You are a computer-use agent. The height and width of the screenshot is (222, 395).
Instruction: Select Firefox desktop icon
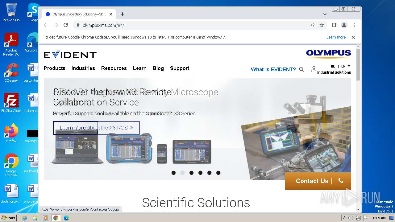[x=11, y=133]
